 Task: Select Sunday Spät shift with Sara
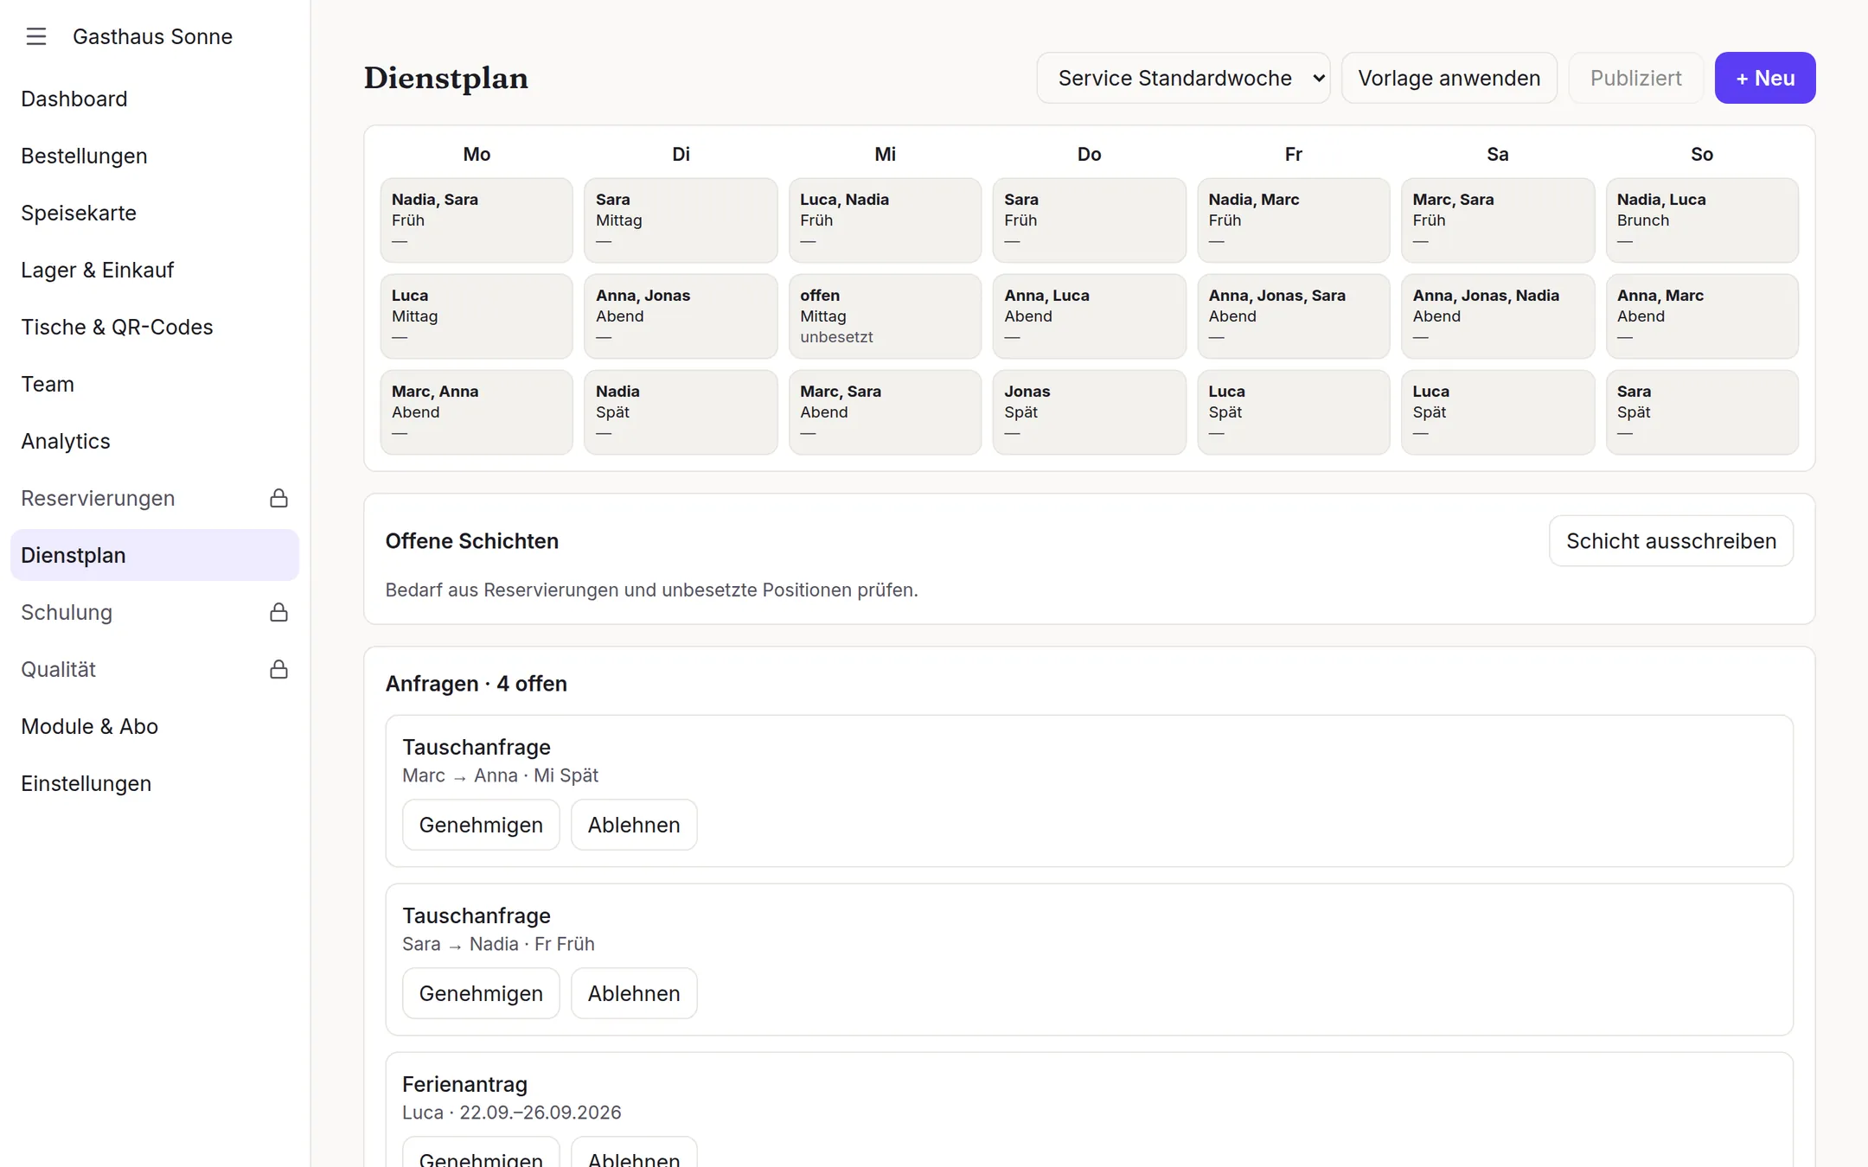[x=1702, y=412]
